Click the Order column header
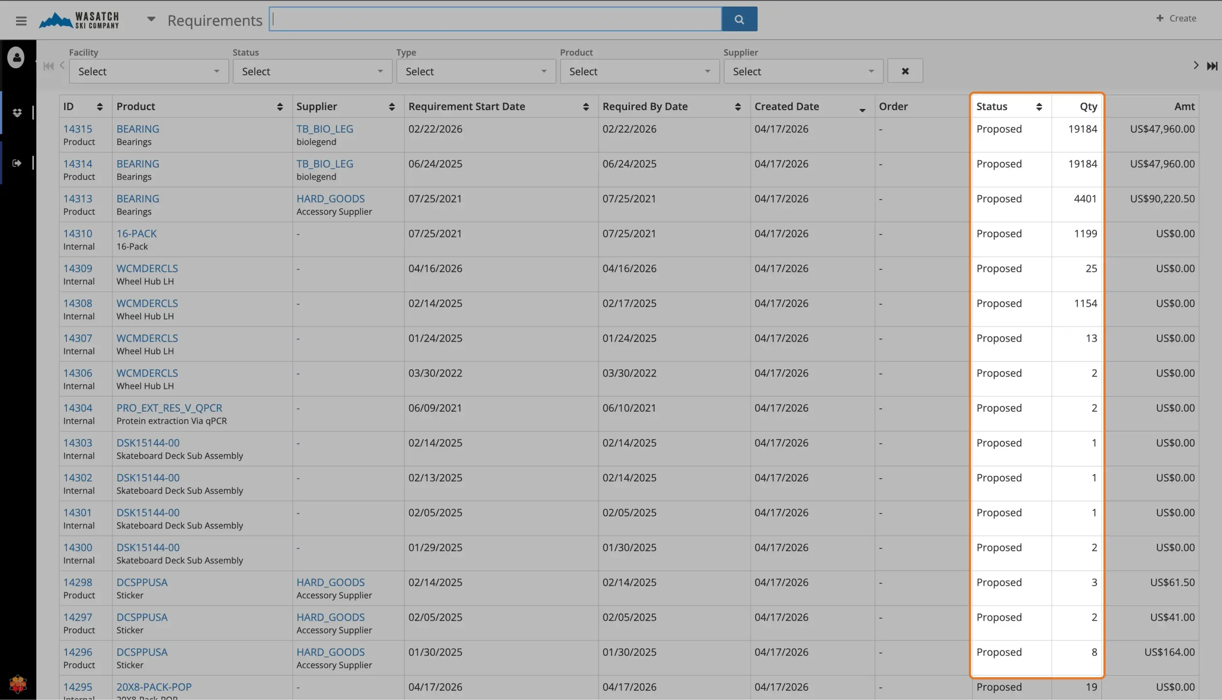1222x700 pixels. (x=893, y=107)
